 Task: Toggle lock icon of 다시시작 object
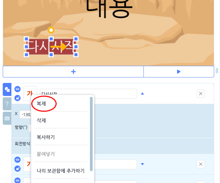[x=18, y=98]
